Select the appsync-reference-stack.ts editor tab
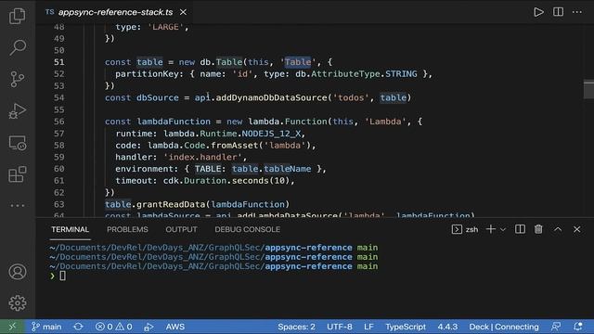 pos(115,12)
